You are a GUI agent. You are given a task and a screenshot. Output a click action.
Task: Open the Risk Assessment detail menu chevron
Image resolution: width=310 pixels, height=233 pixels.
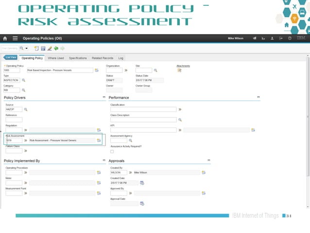coord(25,141)
